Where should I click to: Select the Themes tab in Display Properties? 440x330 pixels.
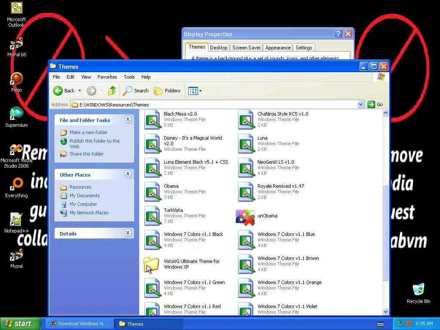click(197, 47)
